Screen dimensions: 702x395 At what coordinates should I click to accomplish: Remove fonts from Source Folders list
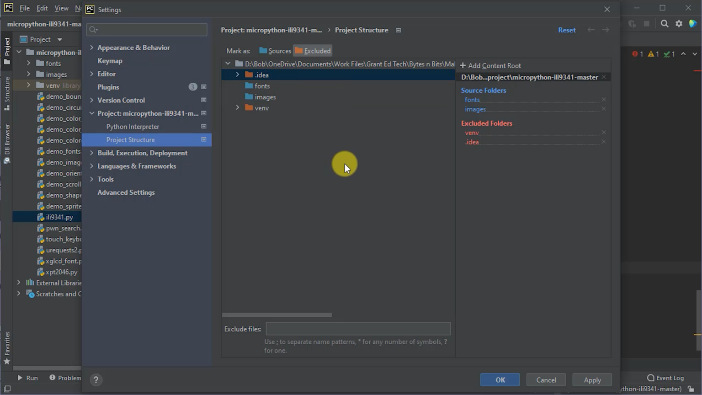click(x=603, y=100)
